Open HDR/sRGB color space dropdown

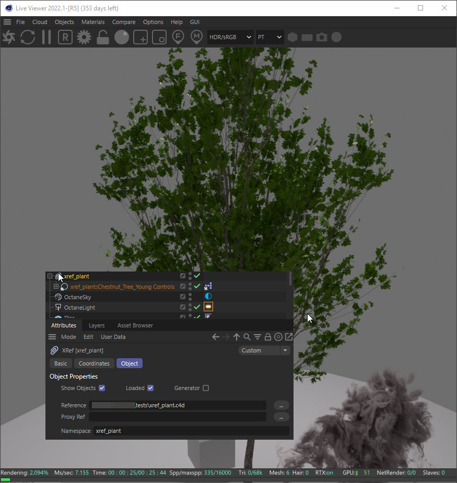coord(230,37)
